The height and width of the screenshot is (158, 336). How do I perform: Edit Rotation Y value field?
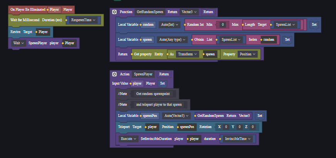tap(239, 127)
